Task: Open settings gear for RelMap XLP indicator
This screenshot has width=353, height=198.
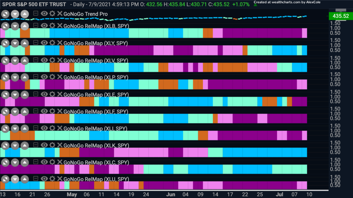Action: [52, 77]
